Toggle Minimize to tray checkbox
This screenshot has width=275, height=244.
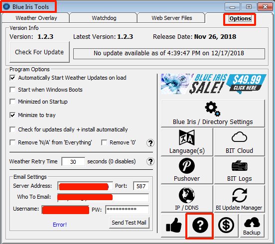point(12,115)
